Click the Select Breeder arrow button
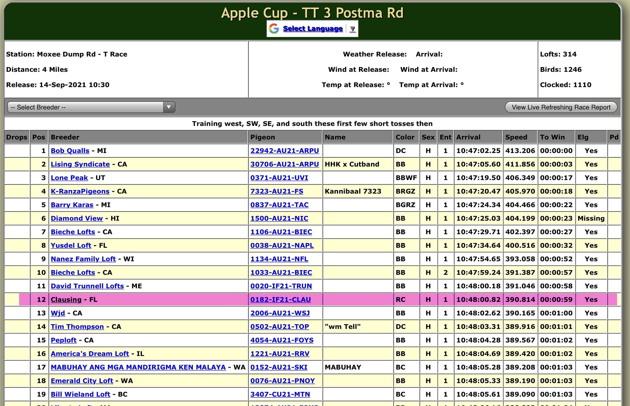 coord(169,107)
